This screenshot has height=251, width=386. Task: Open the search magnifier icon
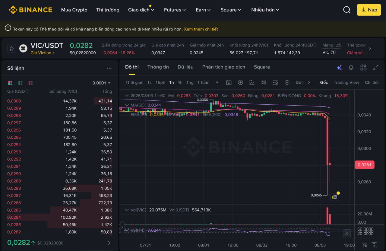click(347, 10)
